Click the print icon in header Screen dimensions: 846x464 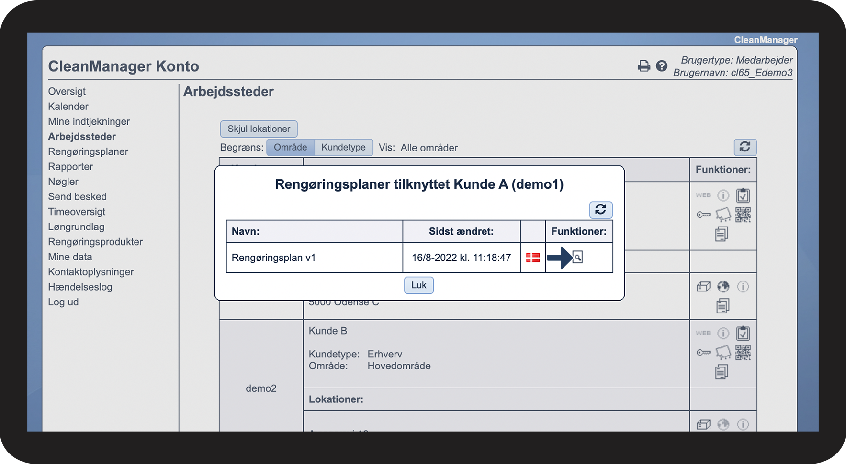click(644, 66)
